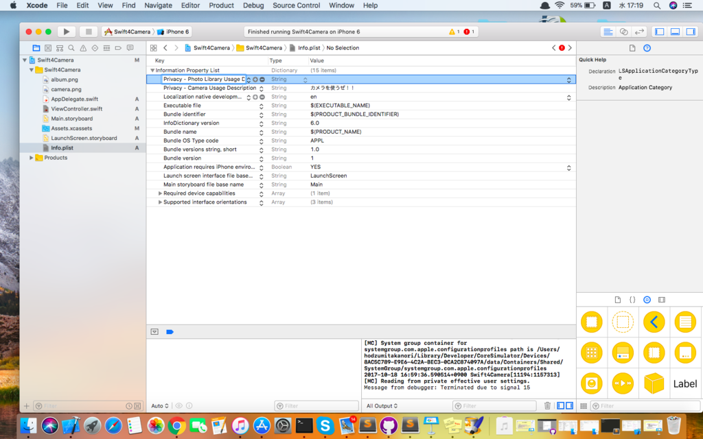
Task: Add row next to Photo Library Usage key
Action: (x=255, y=80)
